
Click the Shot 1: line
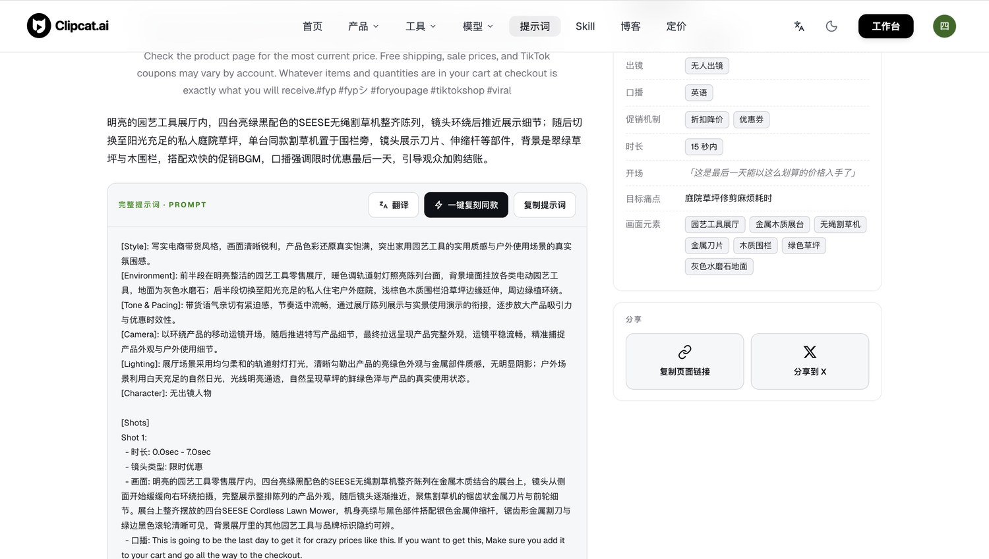click(134, 437)
